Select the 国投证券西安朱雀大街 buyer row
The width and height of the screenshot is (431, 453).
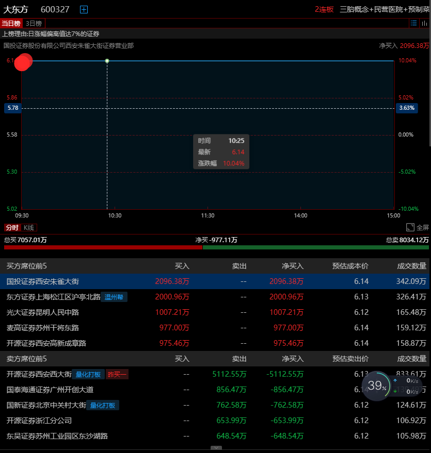pos(215,281)
